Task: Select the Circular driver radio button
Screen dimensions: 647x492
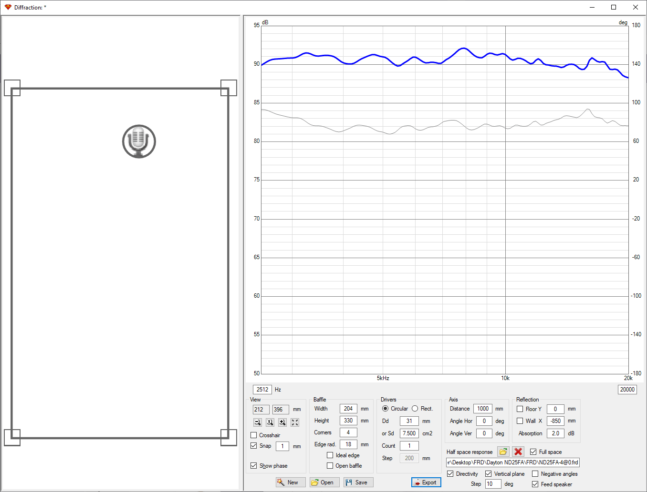Action: point(385,409)
